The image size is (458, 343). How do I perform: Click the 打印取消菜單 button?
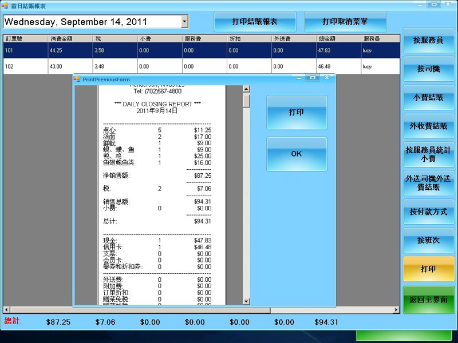point(345,22)
